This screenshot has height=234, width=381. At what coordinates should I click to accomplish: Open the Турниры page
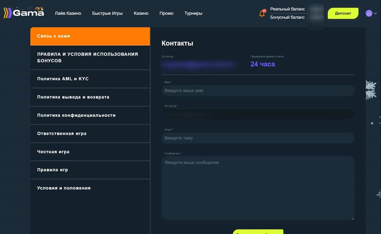coord(193,13)
